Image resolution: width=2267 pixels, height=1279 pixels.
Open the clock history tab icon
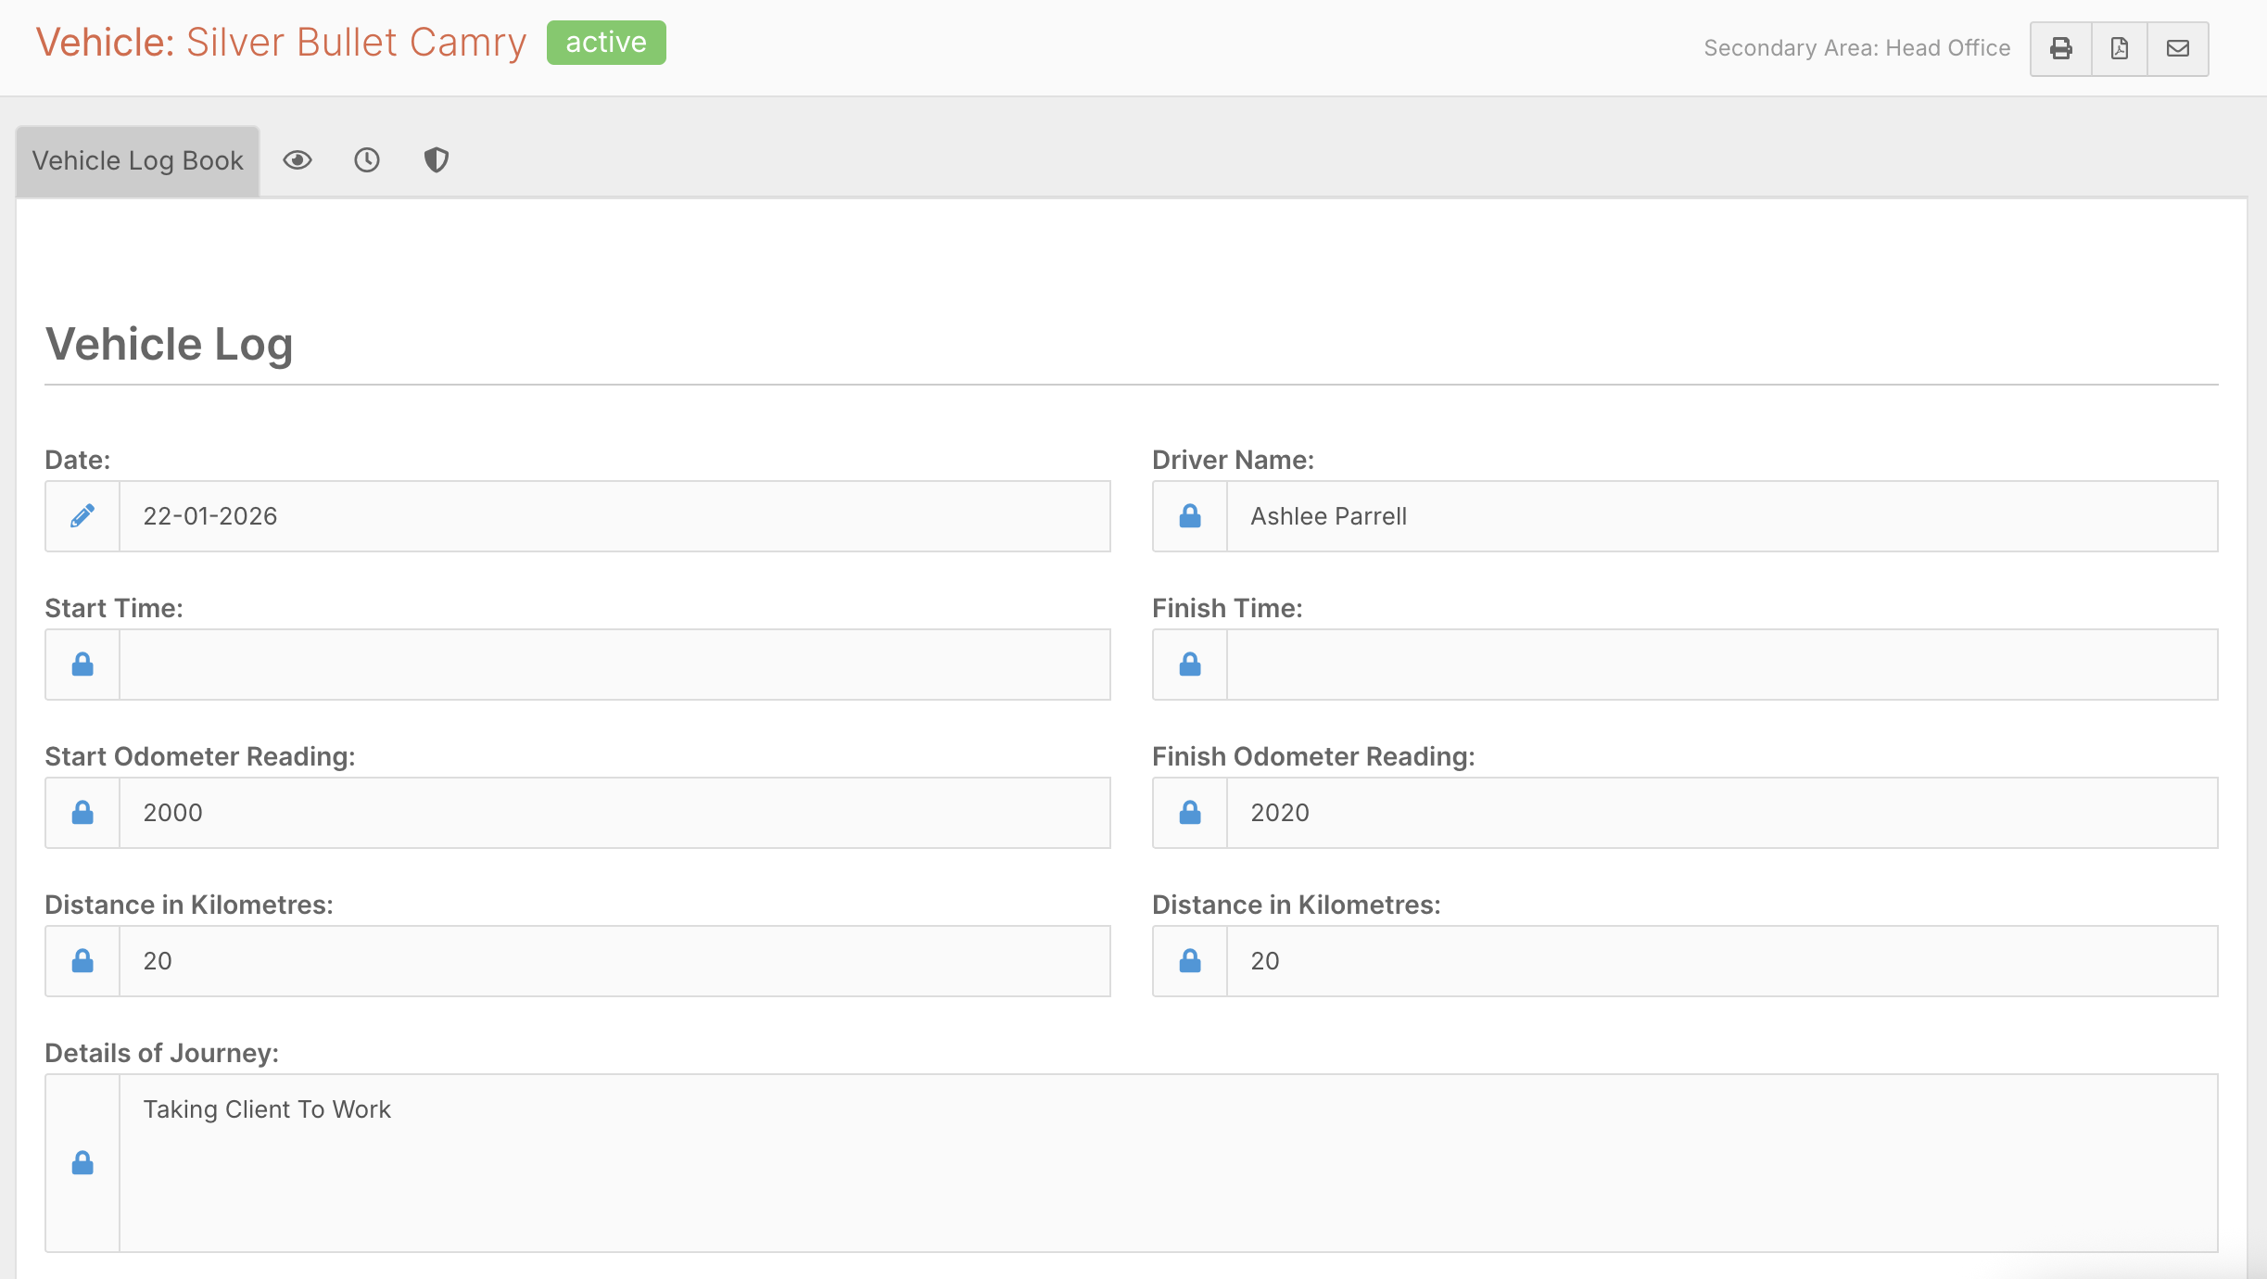coord(367,160)
